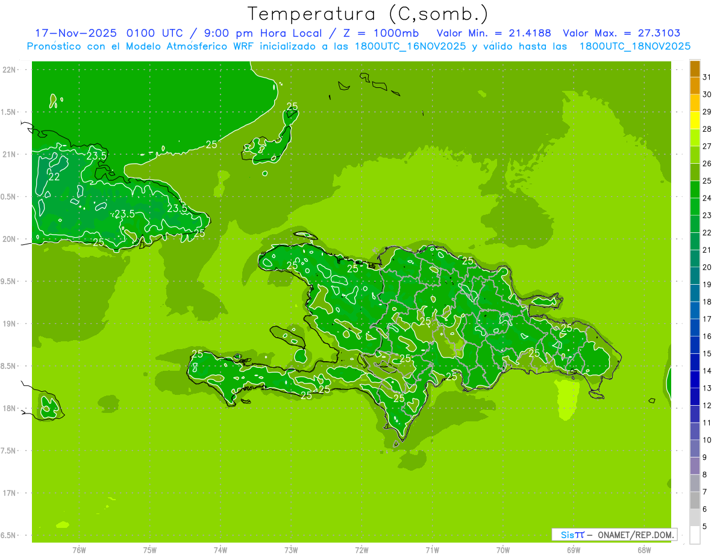
Task: Click the 5 value on the color scale
Action: point(705,526)
